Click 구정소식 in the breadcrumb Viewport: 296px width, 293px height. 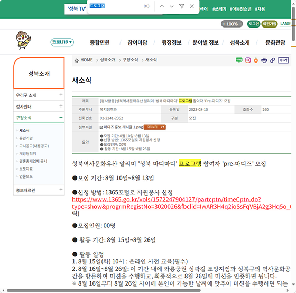tap(130, 60)
